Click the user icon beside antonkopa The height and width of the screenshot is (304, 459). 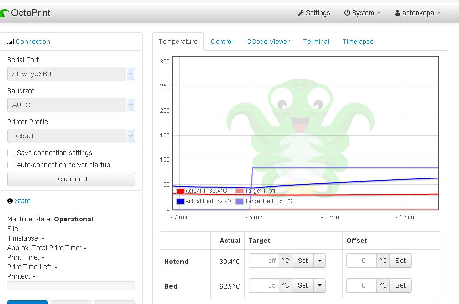tap(397, 13)
